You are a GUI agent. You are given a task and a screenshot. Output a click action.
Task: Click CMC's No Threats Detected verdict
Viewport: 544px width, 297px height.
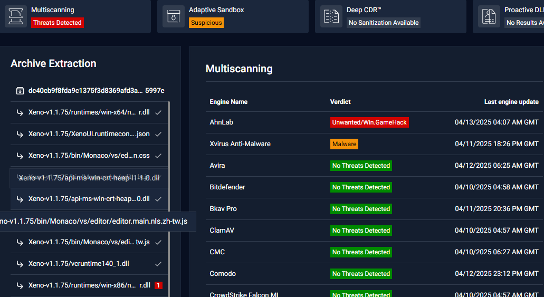tap(361, 252)
